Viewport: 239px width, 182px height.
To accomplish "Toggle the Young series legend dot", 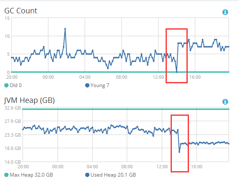I will pyautogui.click(x=87, y=85).
